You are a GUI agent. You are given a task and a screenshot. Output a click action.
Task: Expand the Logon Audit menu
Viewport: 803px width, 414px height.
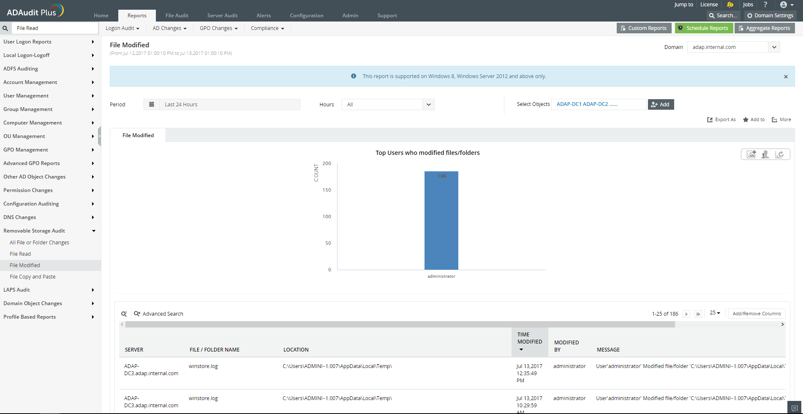pyautogui.click(x=122, y=28)
